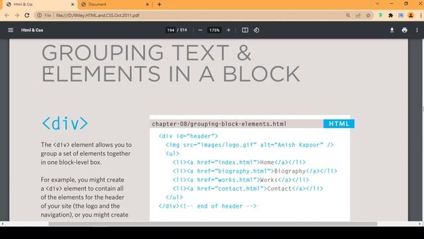Screen dimensions: 424x239
Task: Click the right horizontal scroll arrow
Action: tap(419, 224)
